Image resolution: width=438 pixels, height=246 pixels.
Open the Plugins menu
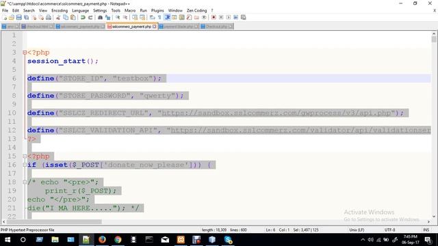157,10
